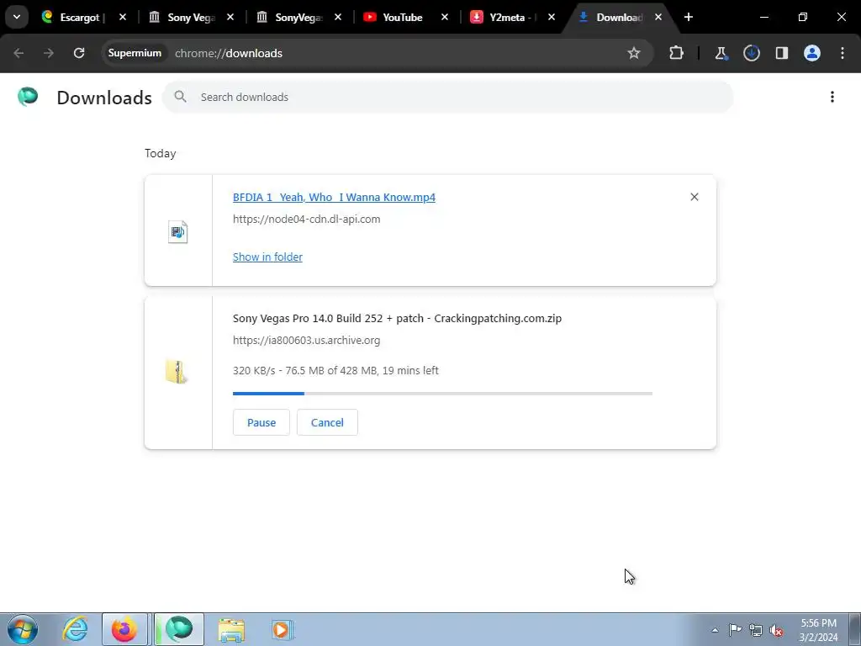The image size is (861, 646).
Task: Open the browser three-dot menu
Action: tap(843, 53)
